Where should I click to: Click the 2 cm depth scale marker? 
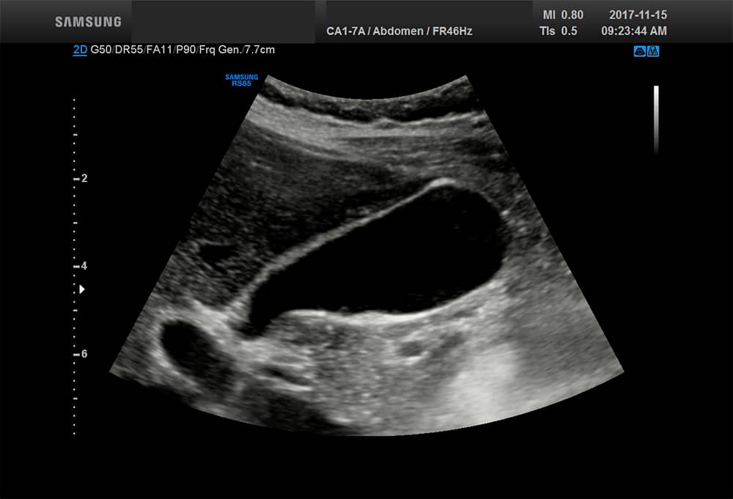point(84,179)
